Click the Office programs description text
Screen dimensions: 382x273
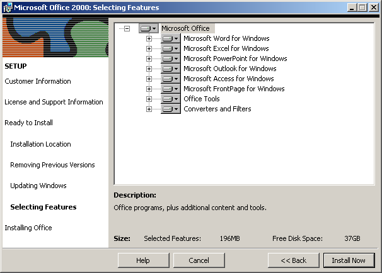190,208
